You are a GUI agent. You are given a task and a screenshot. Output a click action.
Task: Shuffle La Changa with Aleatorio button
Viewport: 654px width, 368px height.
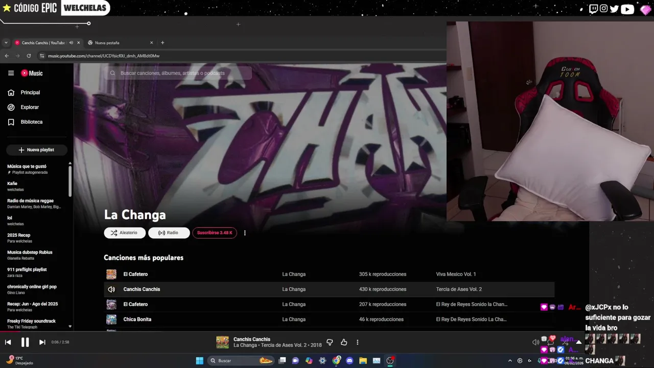click(x=125, y=233)
